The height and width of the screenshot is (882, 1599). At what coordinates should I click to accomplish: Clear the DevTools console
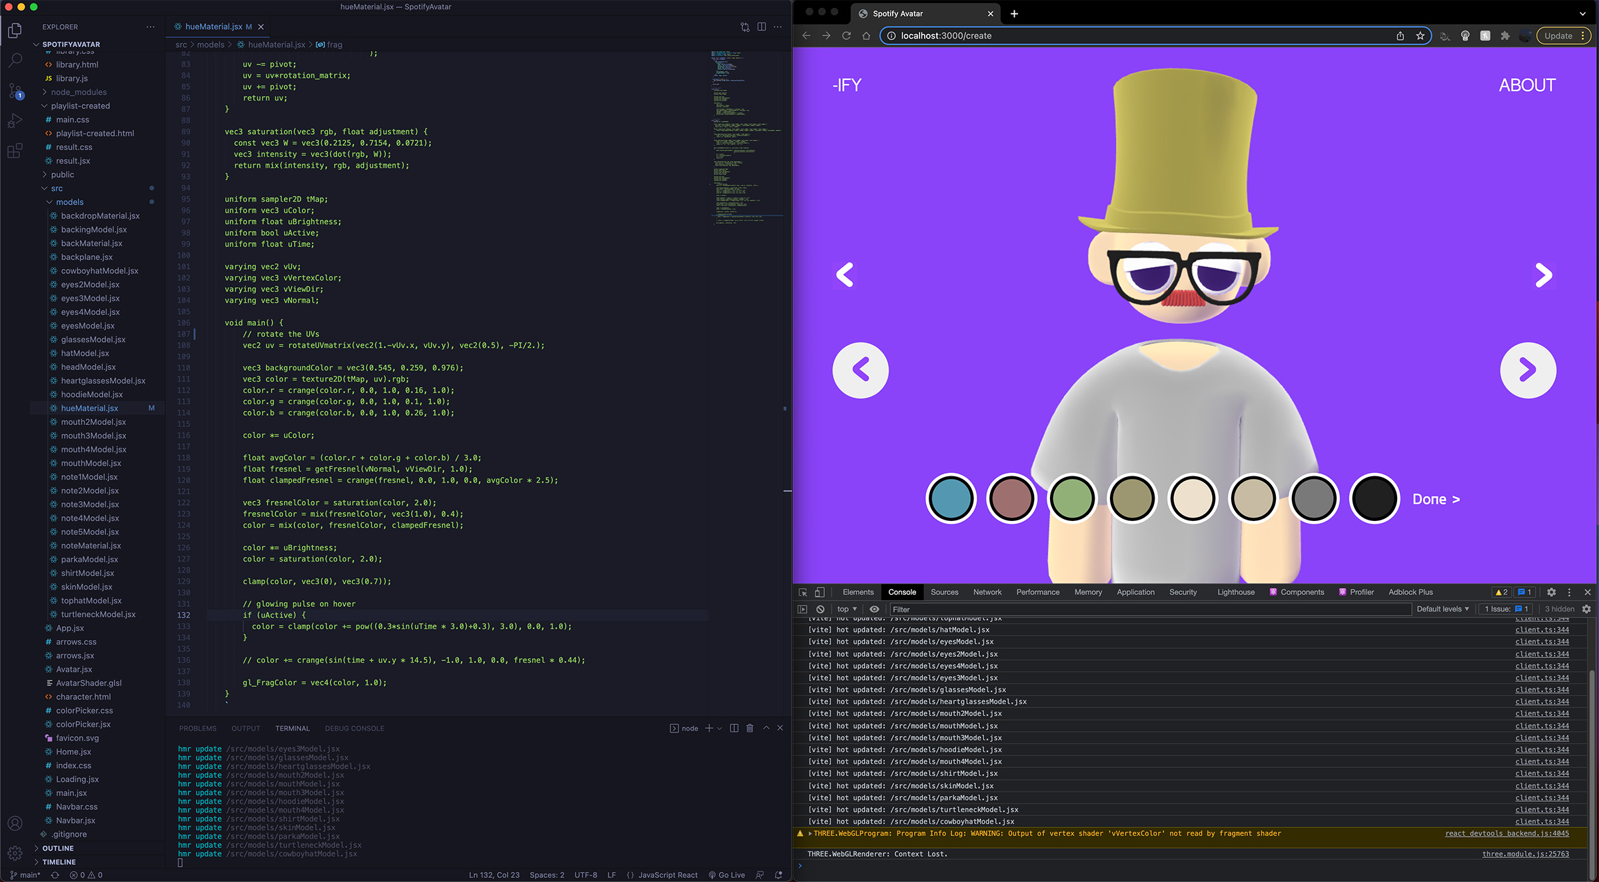point(821,609)
